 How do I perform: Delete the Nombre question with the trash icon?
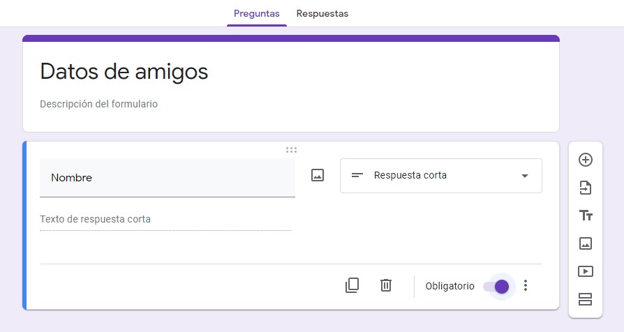pos(386,285)
